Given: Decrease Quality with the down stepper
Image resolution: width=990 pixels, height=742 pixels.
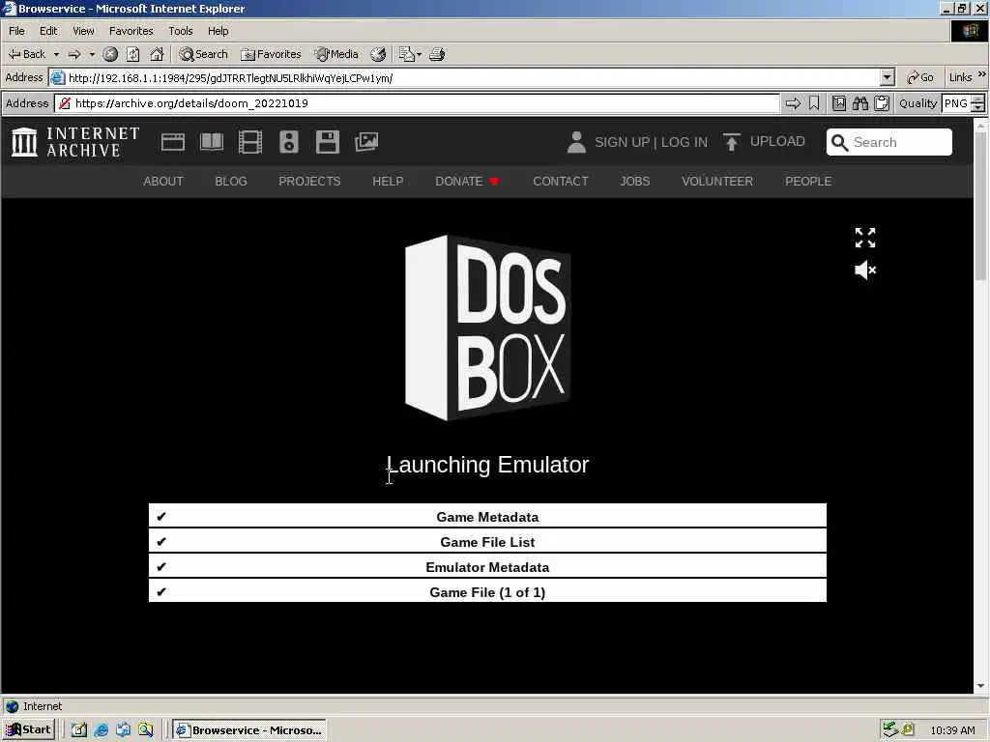Looking at the screenshot, I should 978,108.
